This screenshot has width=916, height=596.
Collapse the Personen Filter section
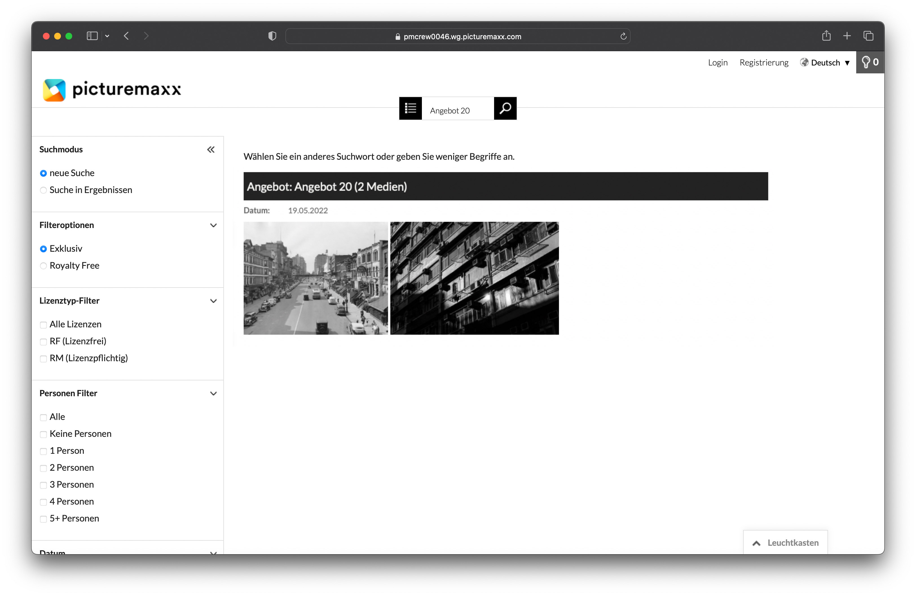tap(213, 393)
